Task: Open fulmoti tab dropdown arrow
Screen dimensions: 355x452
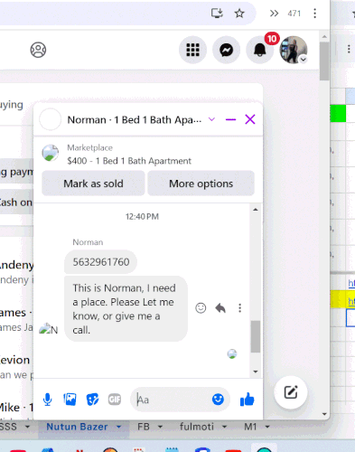Action: pyautogui.click(x=224, y=427)
